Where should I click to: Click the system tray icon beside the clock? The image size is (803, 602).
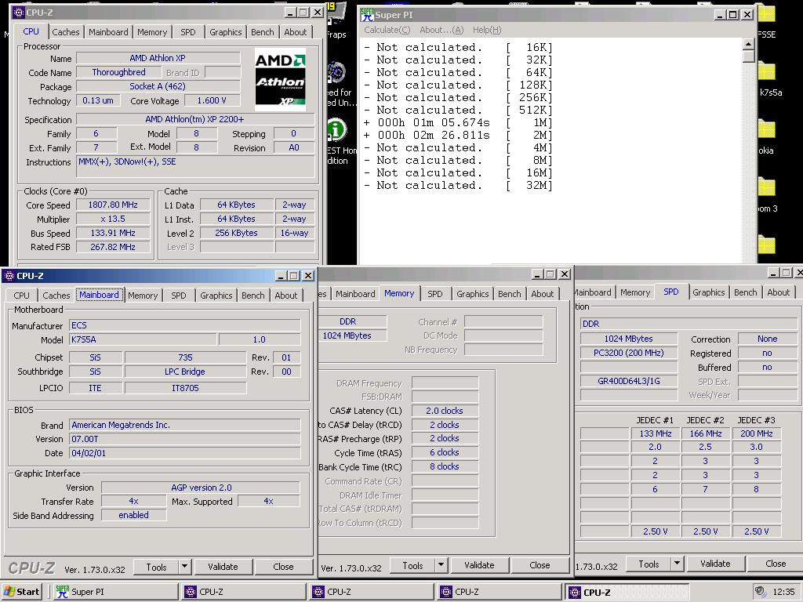tap(761, 592)
